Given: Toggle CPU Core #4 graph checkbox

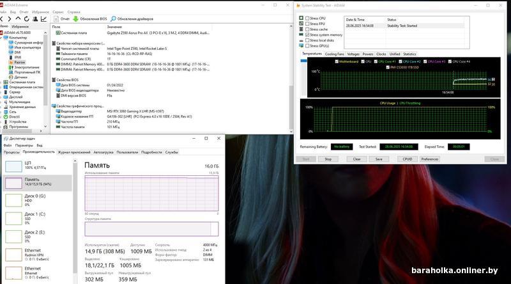Looking at the screenshot, I should point(450,61).
